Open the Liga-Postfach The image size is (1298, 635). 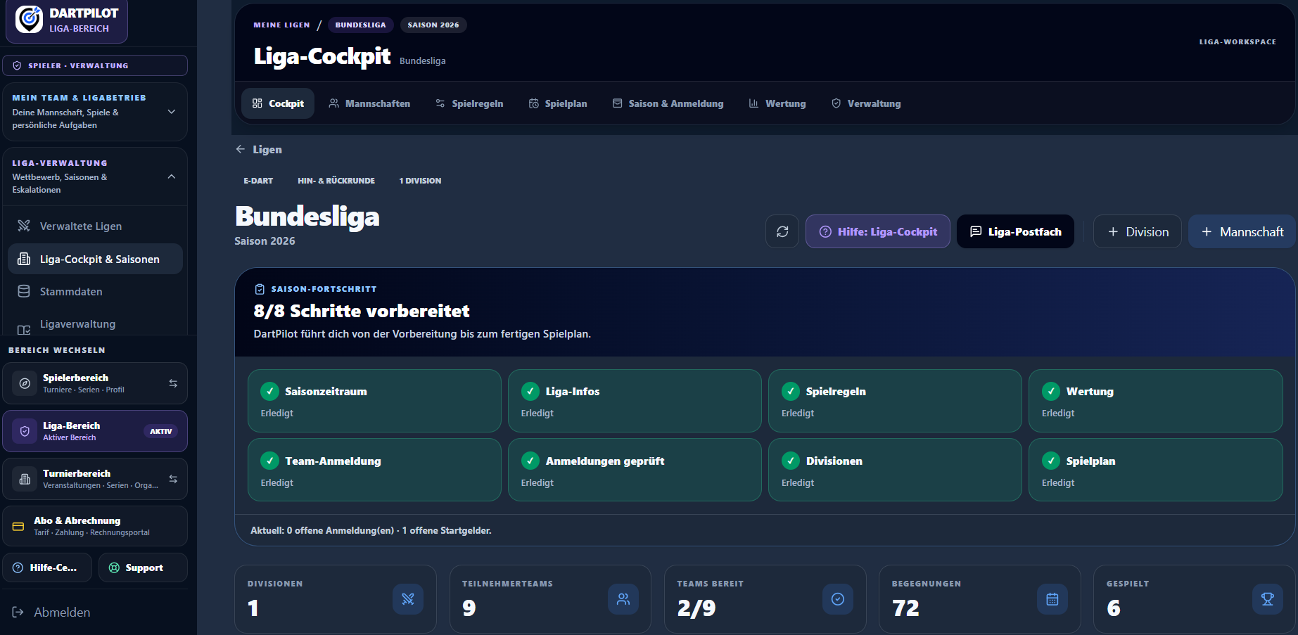click(x=1015, y=231)
